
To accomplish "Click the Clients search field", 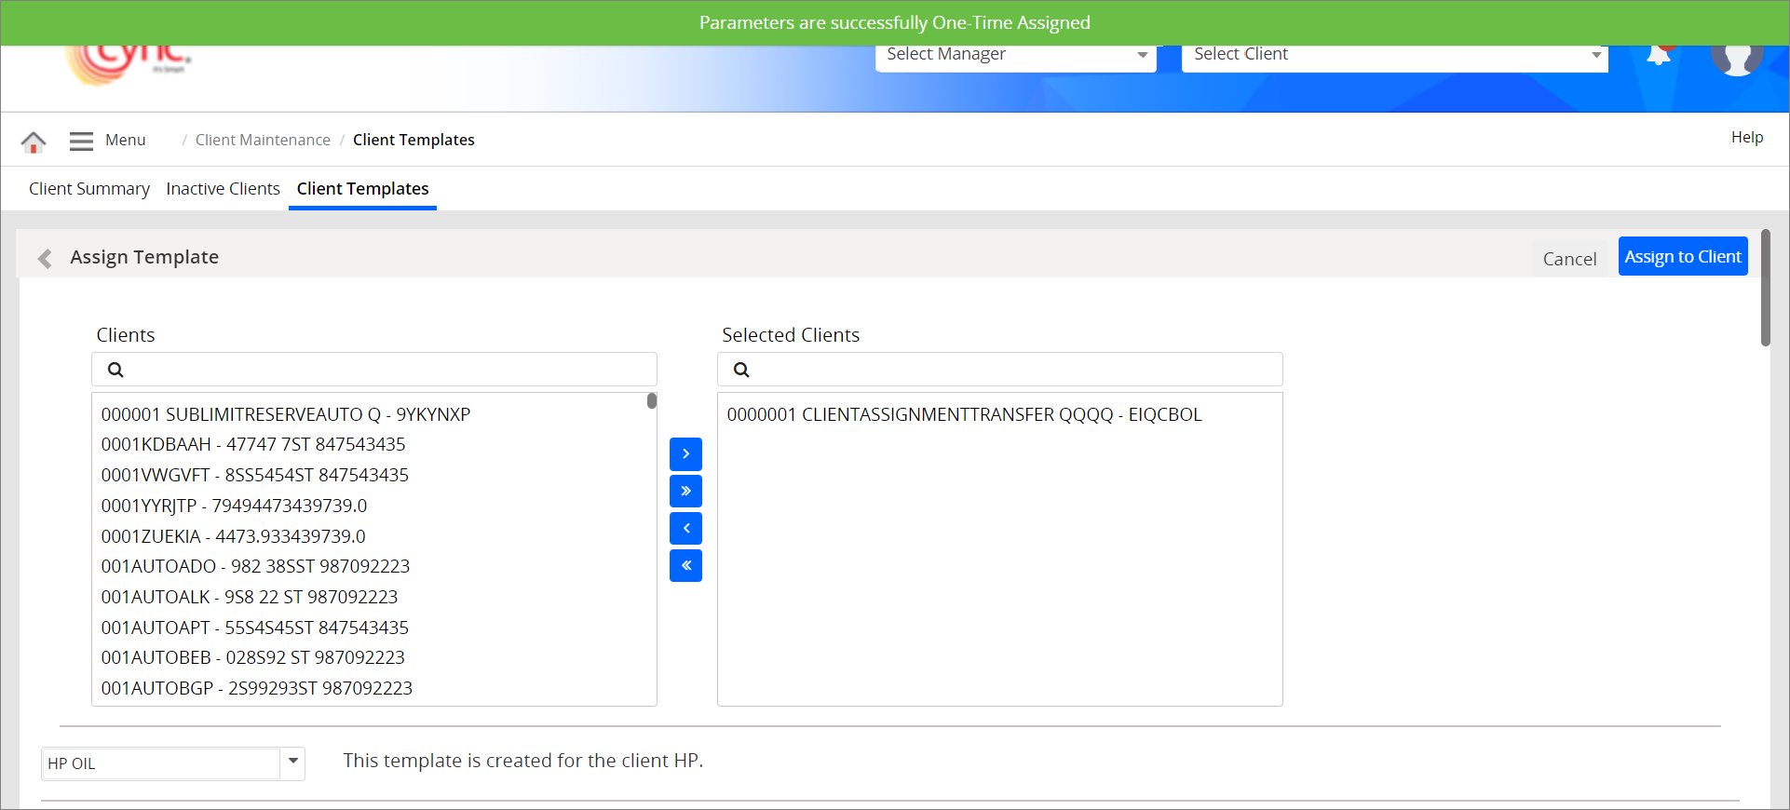I will pos(386,370).
